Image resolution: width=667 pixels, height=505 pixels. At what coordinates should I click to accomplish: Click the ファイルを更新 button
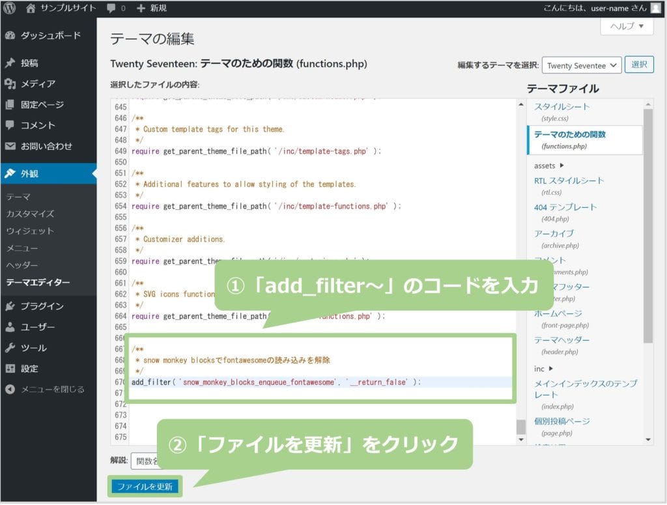tap(145, 486)
